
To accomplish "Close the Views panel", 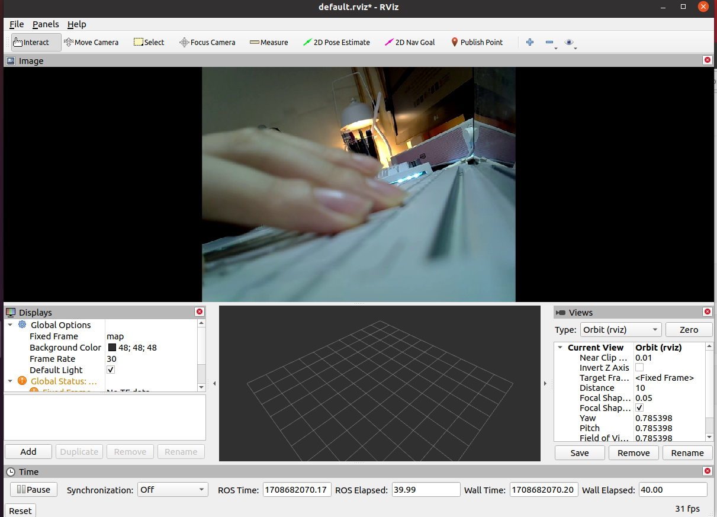I will pos(707,312).
